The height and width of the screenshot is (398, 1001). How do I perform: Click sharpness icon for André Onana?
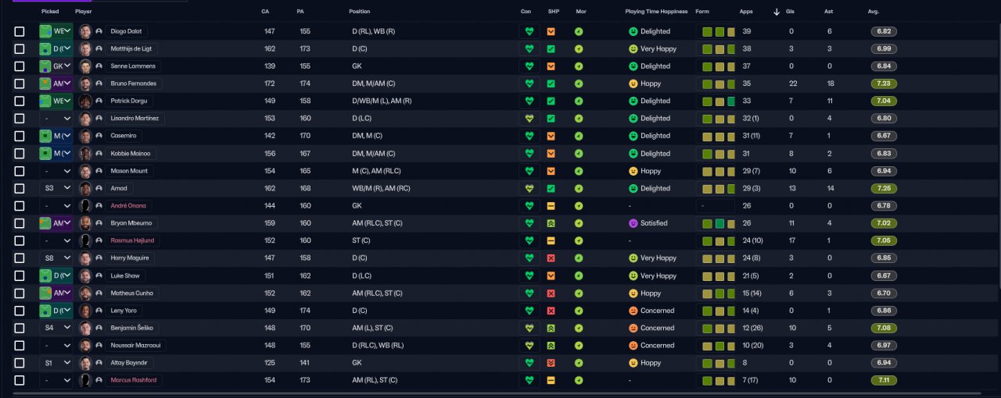pos(551,206)
